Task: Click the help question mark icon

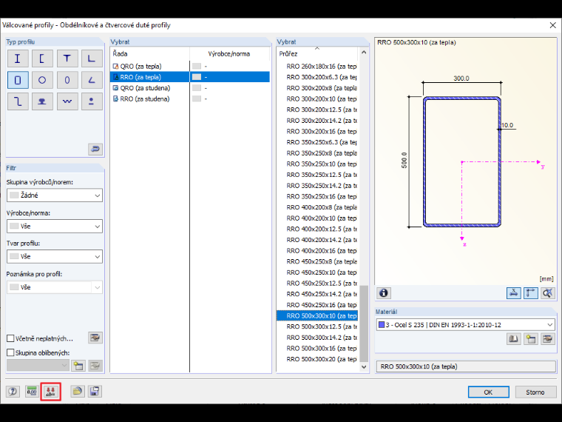Action: coord(13,392)
